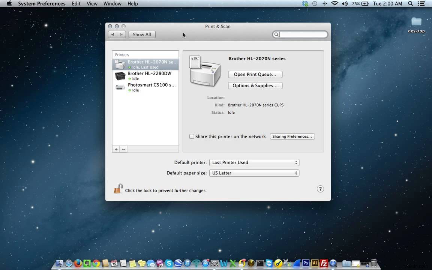Launch Photoshop from the dock
Screen dimensions: 432x270
(x=306, y=264)
